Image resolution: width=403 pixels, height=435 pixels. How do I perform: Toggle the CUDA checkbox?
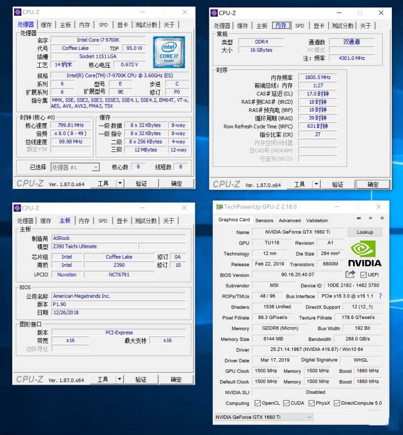coord(287,403)
